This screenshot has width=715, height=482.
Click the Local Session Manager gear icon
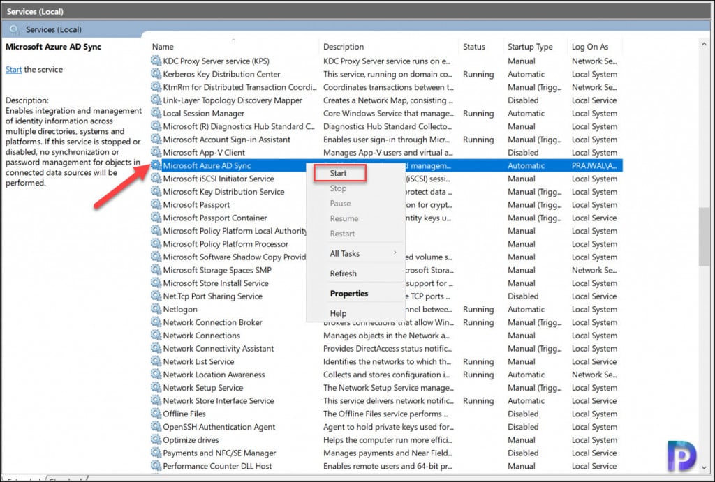pos(156,113)
